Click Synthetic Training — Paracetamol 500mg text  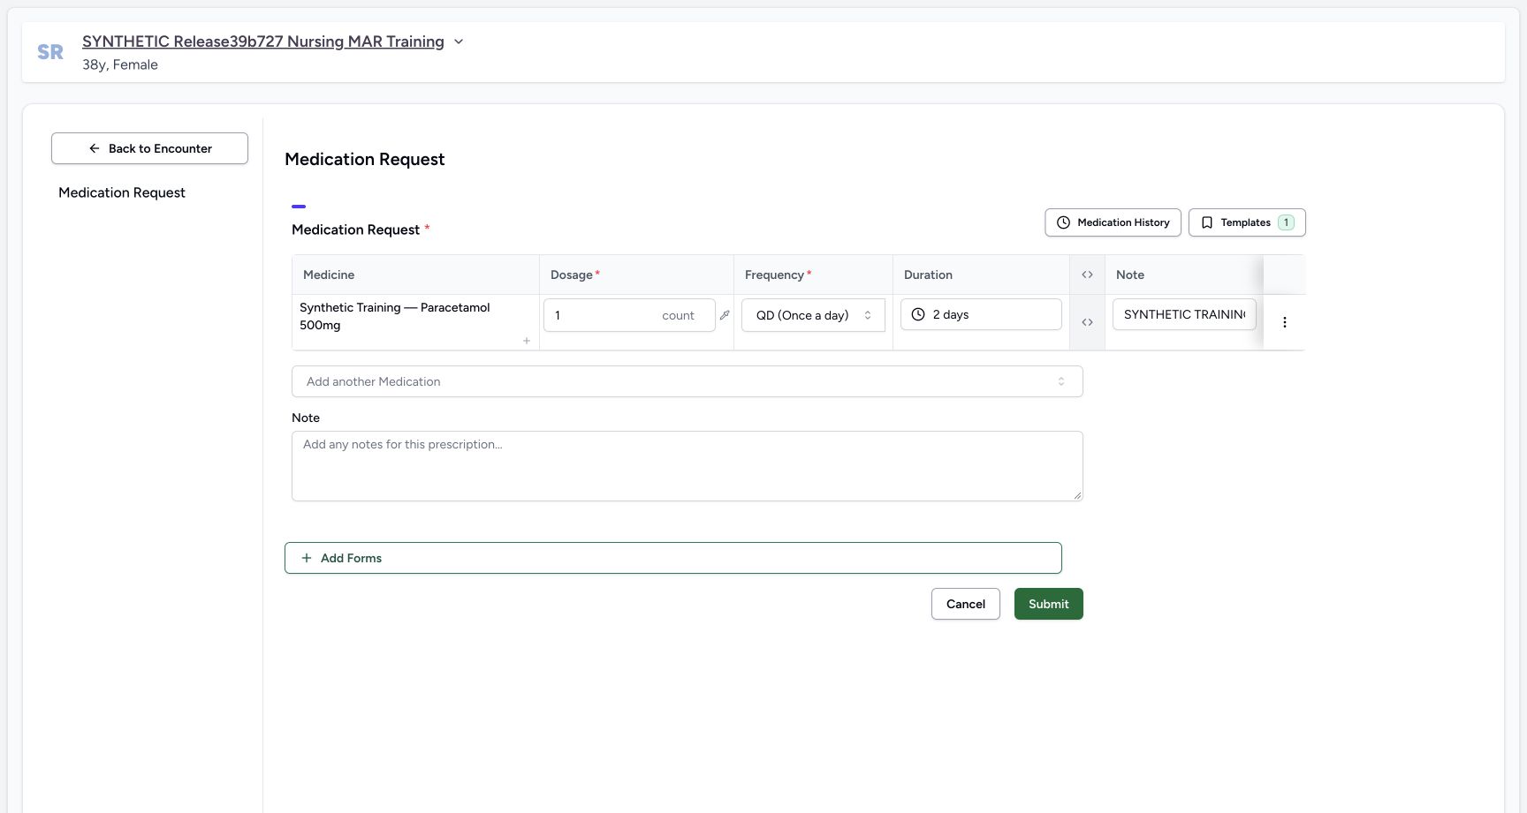tap(394, 316)
